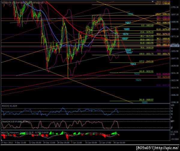Click the 1697.18 price axis value
This screenshot has height=151, width=180.
[x=175, y=14]
